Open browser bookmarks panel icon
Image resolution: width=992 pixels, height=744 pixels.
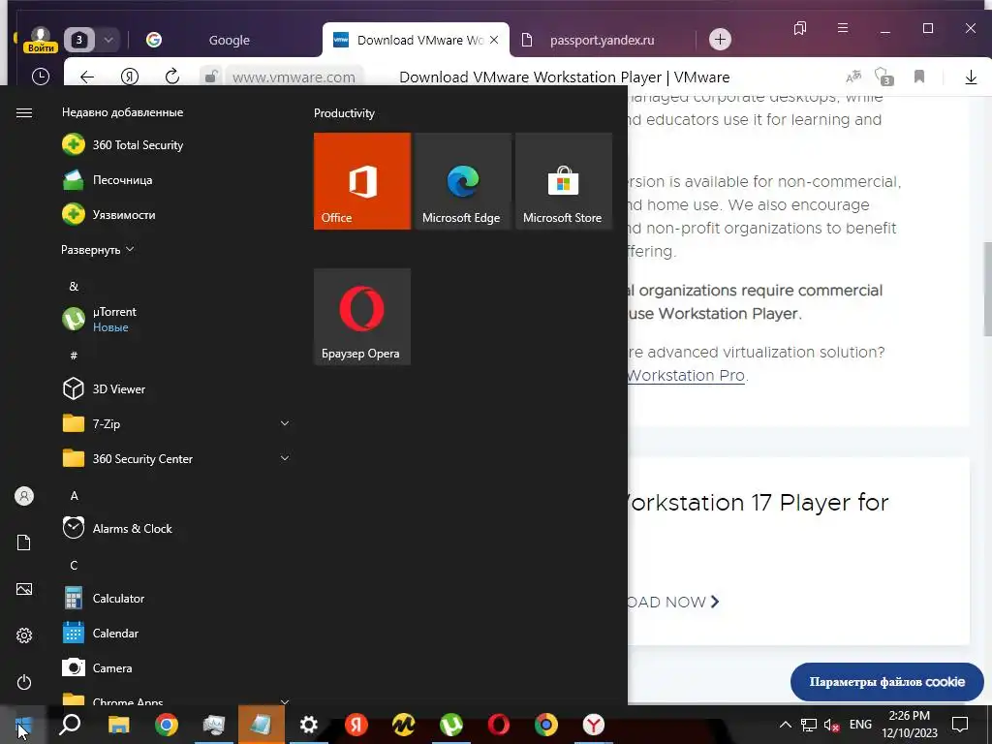tap(800, 28)
